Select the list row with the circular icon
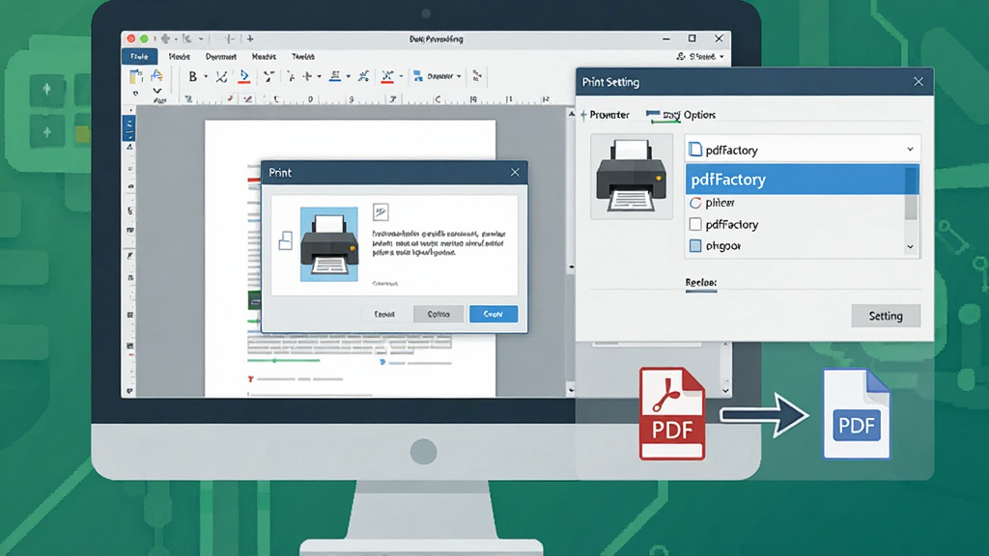This screenshot has height=556, width=989. pos(795,203)
